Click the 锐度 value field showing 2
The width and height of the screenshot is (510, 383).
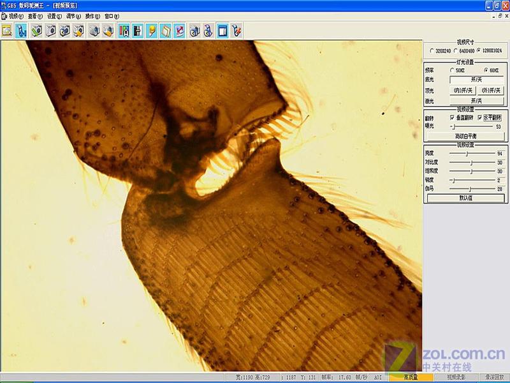(x=500, y=180)
